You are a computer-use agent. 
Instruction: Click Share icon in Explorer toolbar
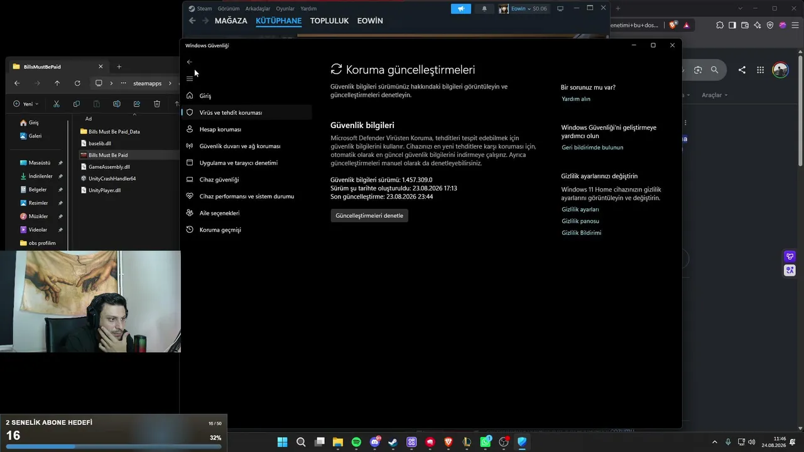(137, 104)
